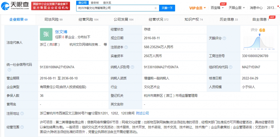The width and height of the screenshot is (280, 137).
Task: Switch to the 查关系 search tab
Action: (x=107, y=3)
